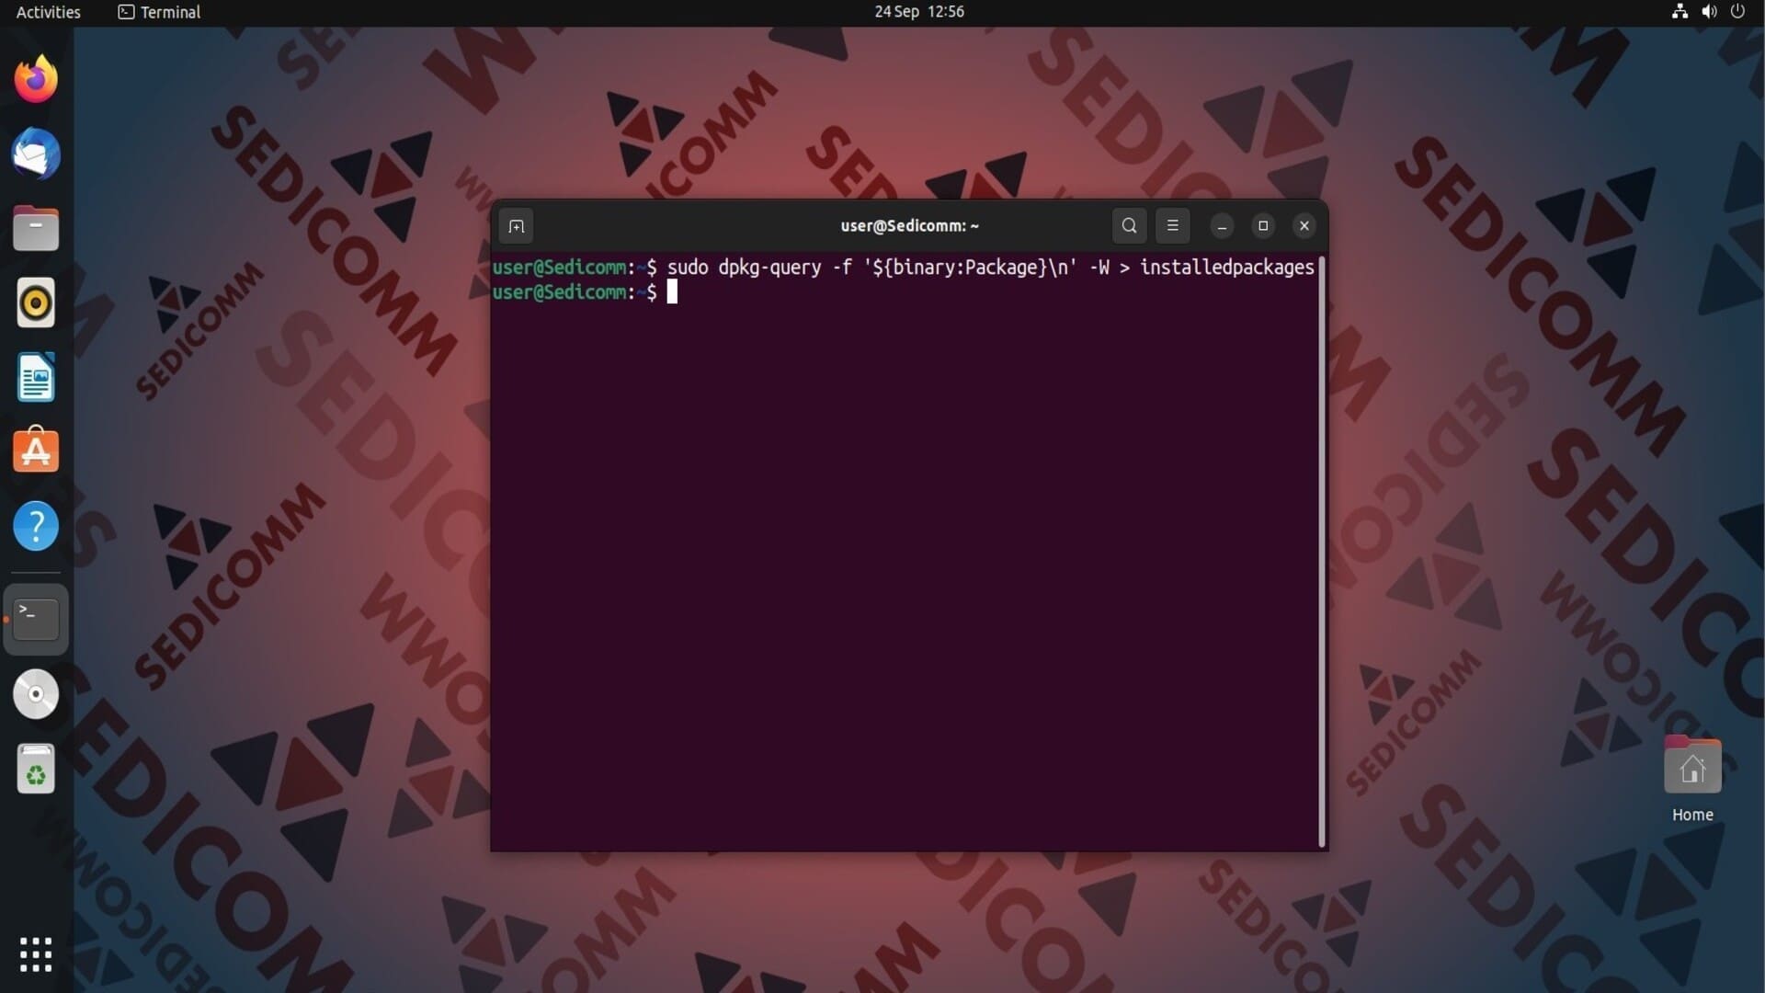
Task: Minimize the Terminal window
Action: [1222, 226]
